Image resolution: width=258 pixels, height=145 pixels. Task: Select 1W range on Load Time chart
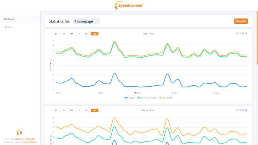point(56,34)
